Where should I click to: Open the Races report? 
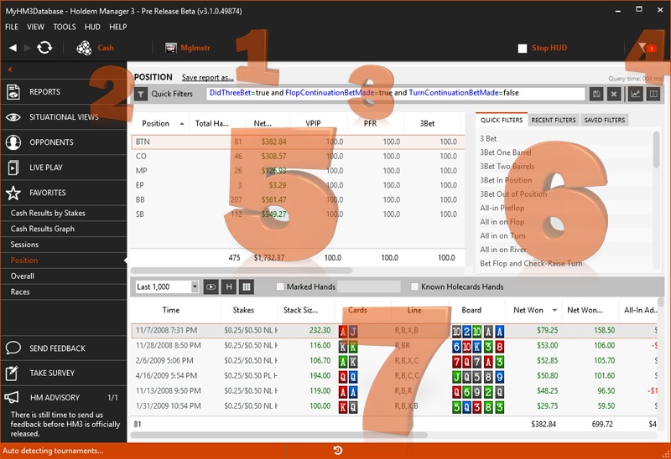click(64, 291)
